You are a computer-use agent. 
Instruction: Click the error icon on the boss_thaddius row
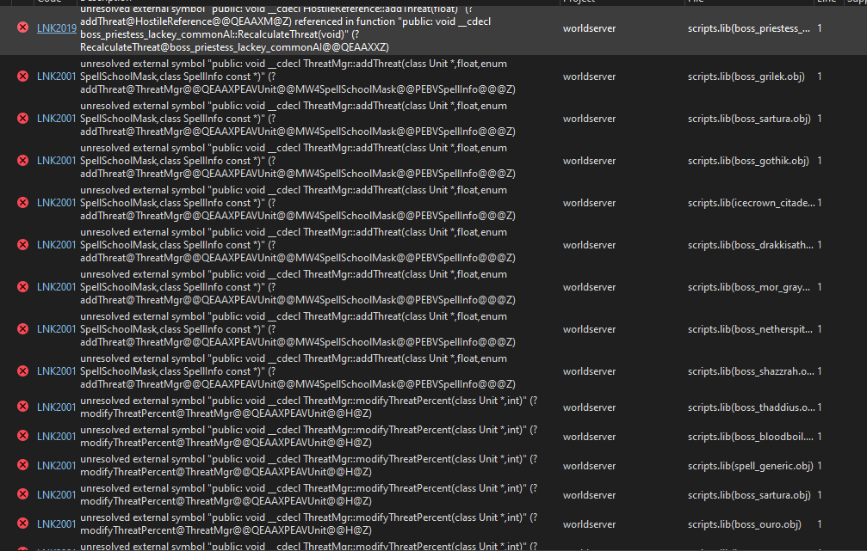coord(22,407)
